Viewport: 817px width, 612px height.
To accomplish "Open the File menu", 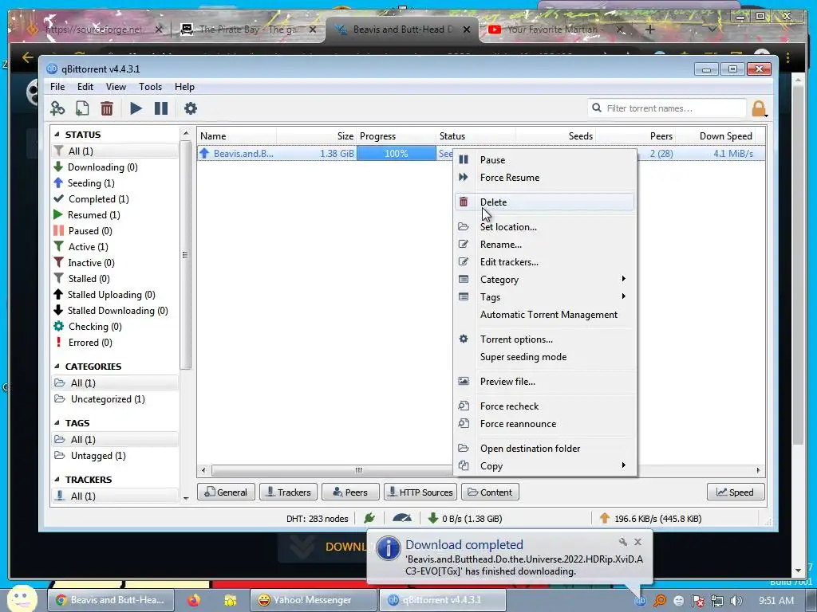I will pyautogui.click(x=57, y=87).
